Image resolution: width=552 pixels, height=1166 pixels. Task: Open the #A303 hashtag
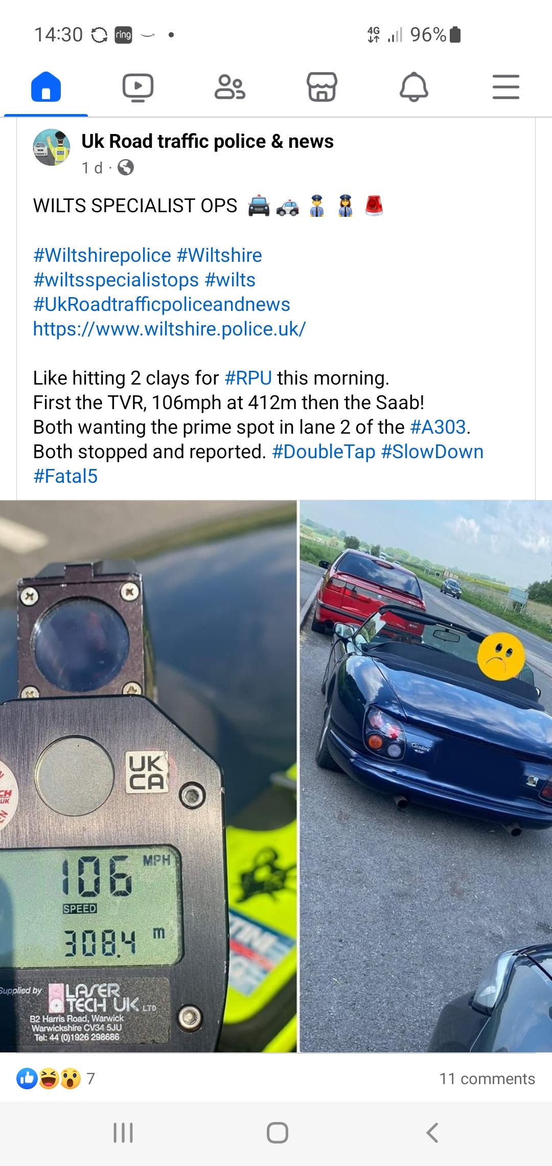point(438,427)
